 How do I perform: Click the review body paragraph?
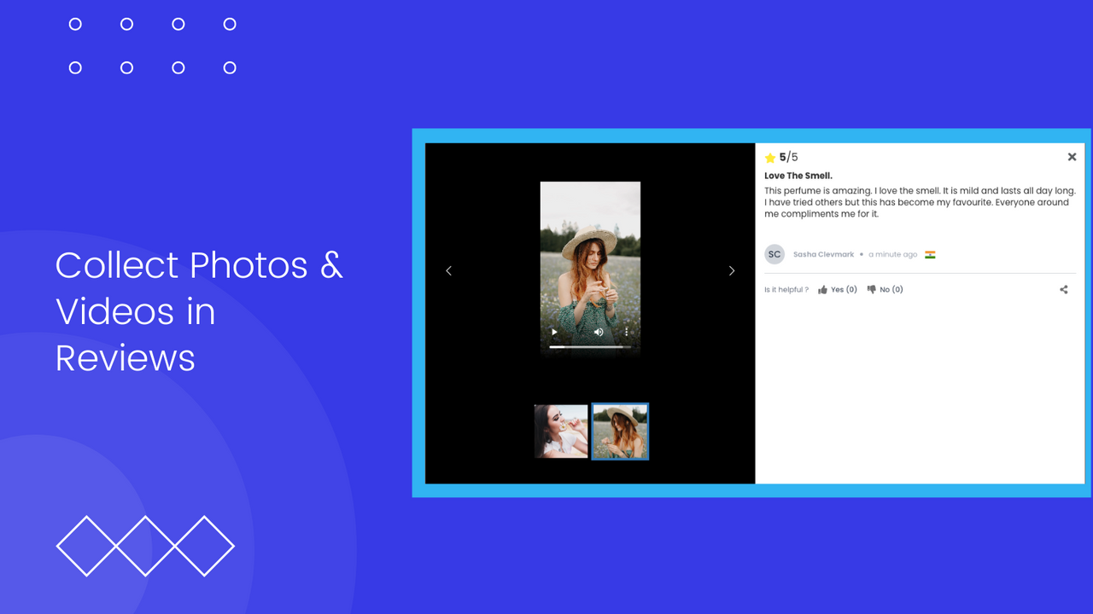coord(920,202)
